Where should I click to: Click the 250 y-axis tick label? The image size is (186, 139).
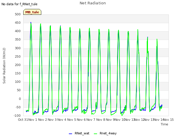[18, 57]
